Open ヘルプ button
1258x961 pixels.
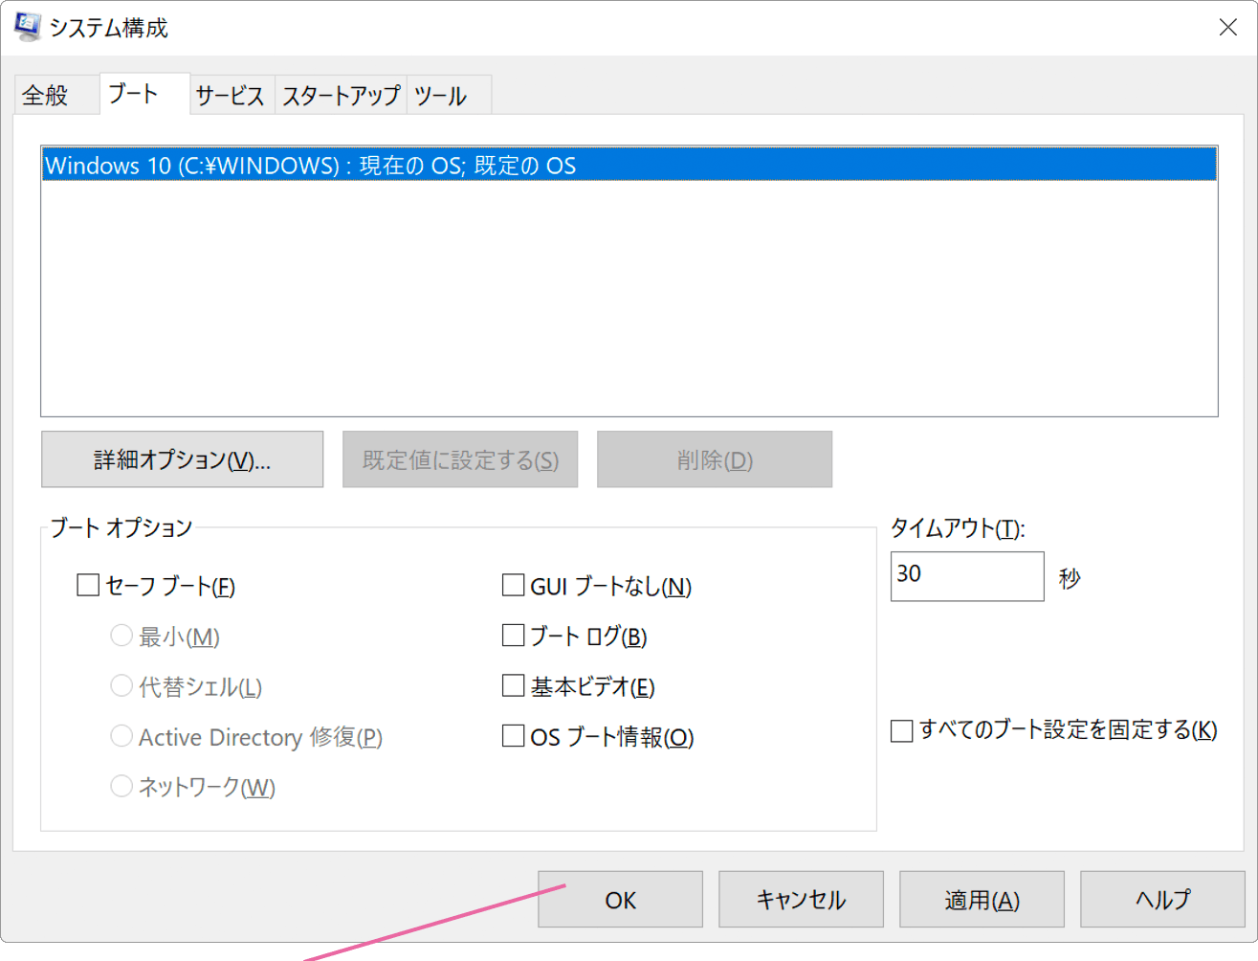1162,900
